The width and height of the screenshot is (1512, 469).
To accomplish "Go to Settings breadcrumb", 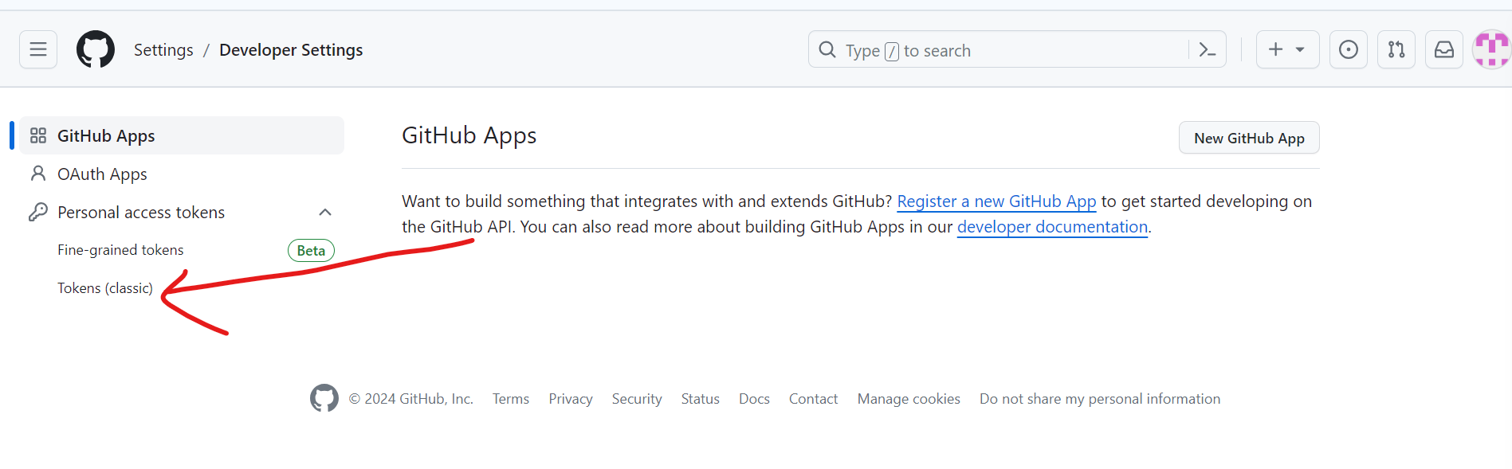I will point(163,50).
